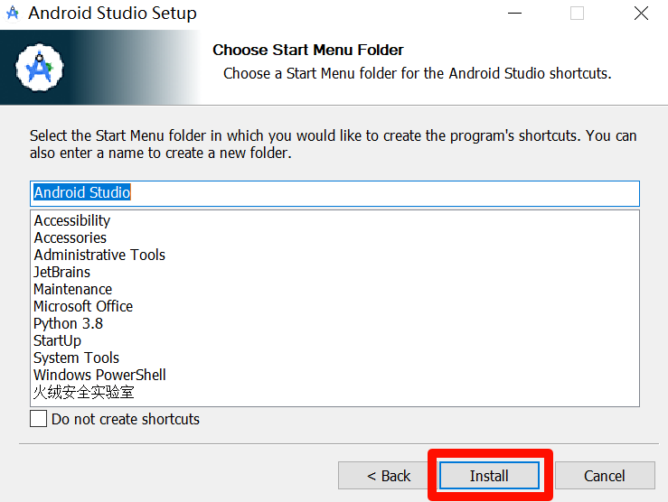Choose Administrative Tools from the list

click(x=99, y=255)
